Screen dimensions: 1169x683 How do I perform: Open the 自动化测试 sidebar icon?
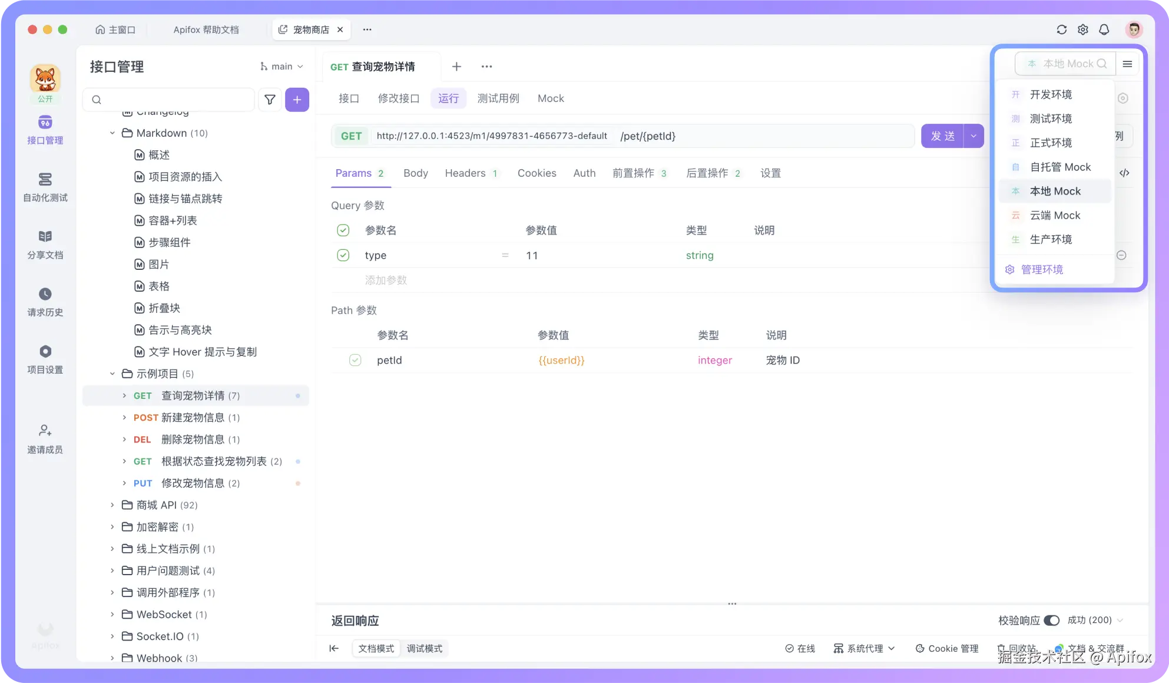(x=45, y=179)
